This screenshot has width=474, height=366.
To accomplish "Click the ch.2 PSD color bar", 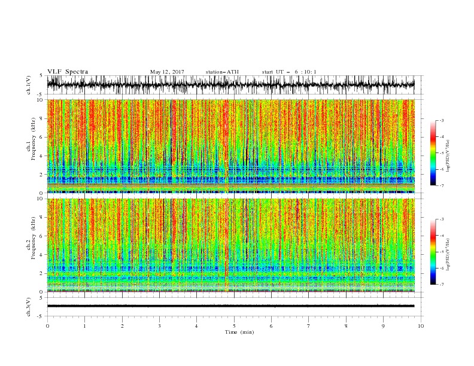I will pyautogui.click(x=433, y=252).
